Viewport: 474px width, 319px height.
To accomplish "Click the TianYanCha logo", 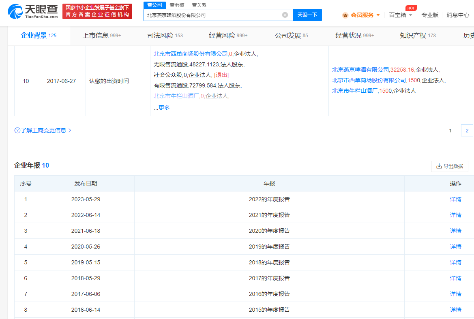I will click(x=33, y=11).
